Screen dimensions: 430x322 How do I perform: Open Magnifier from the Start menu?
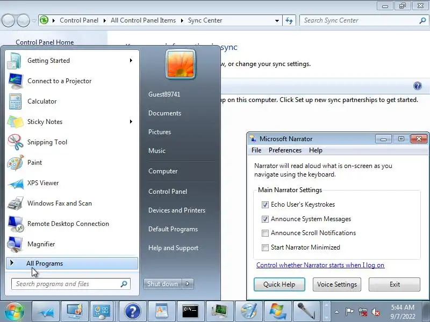pos(72,244)
